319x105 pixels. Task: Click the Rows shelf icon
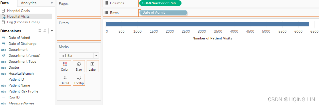[x=106, y=12]
